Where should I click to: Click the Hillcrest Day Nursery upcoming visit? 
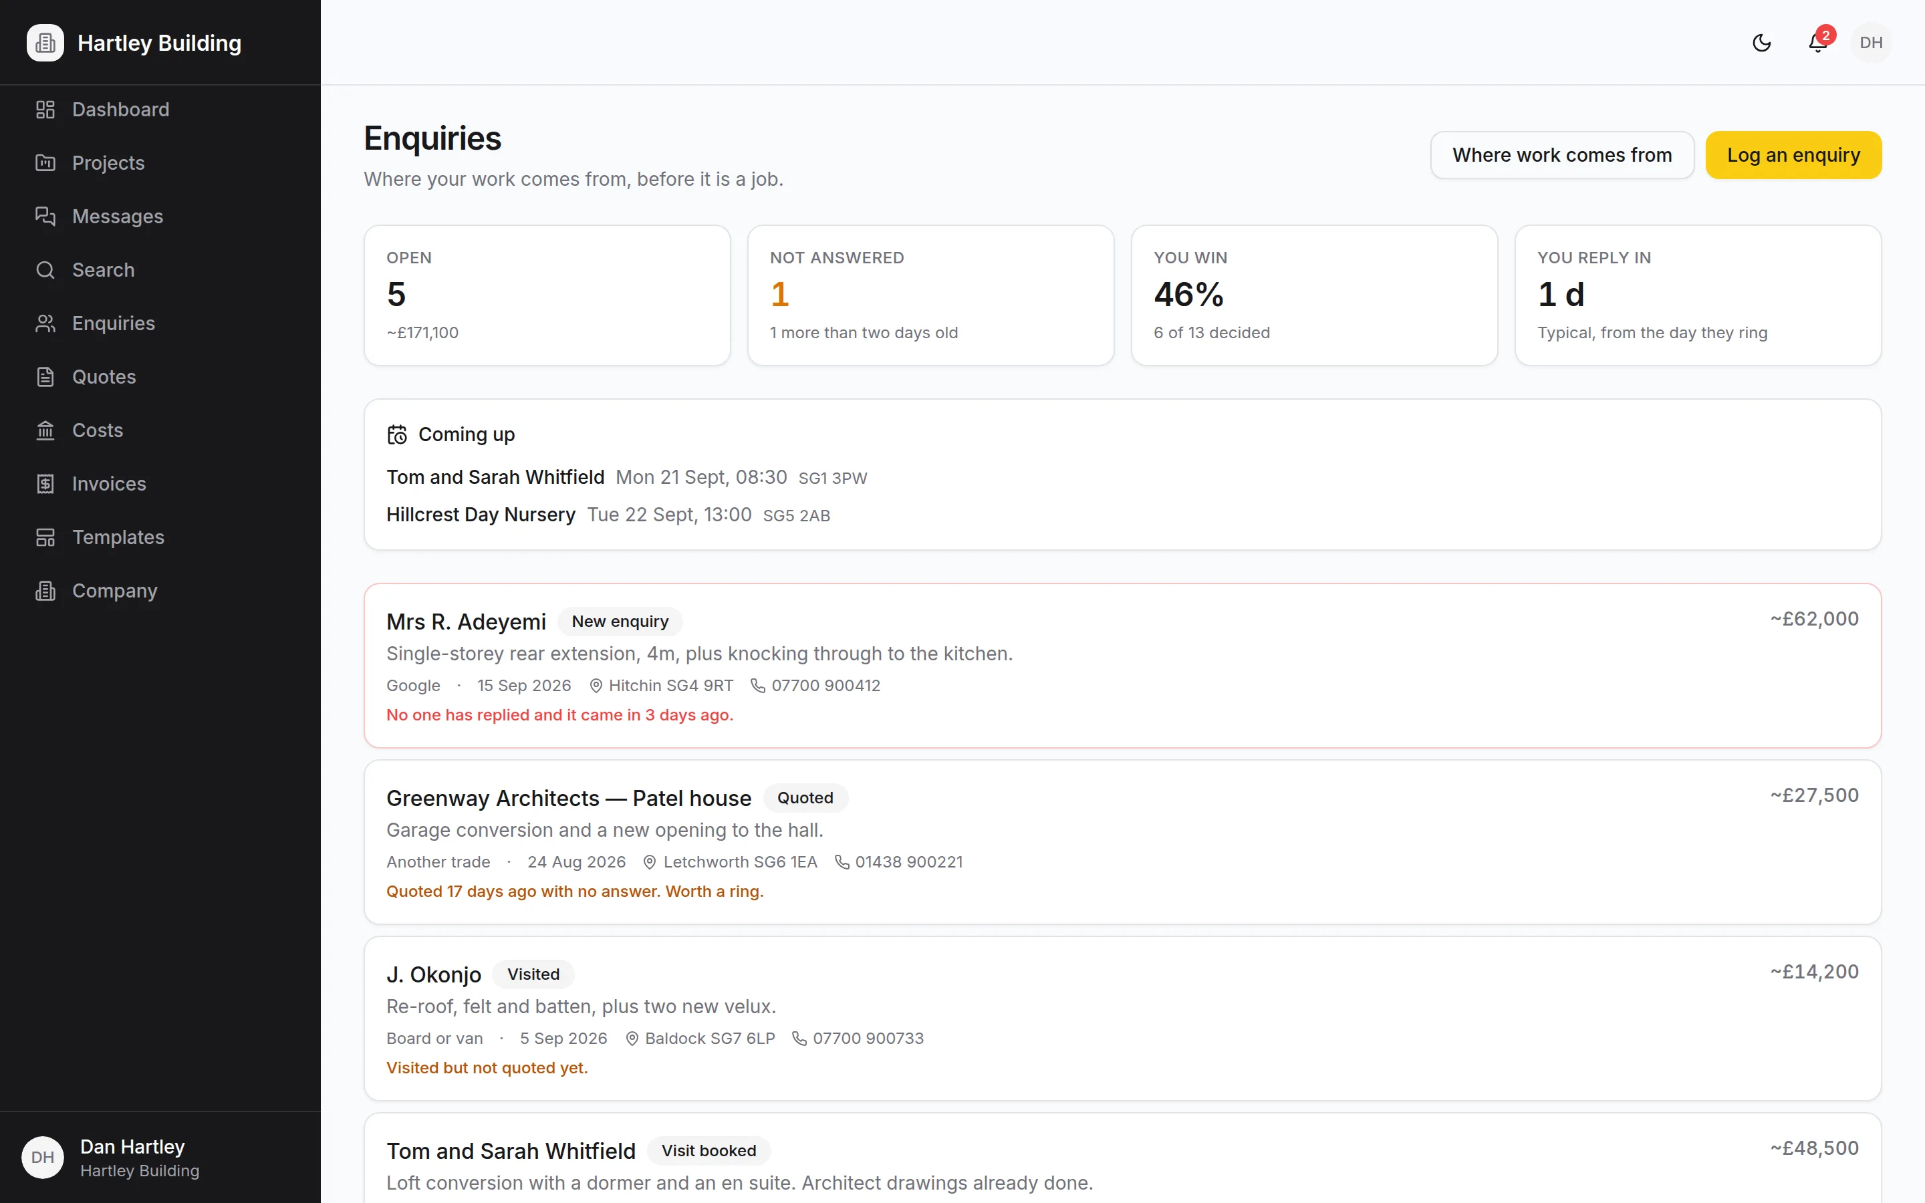tap(608, 515)
